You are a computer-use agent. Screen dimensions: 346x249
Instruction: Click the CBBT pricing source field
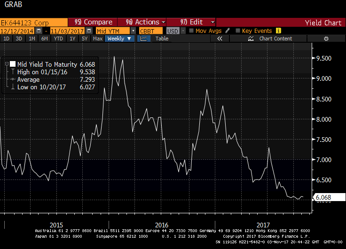click(x=151, y=31)
